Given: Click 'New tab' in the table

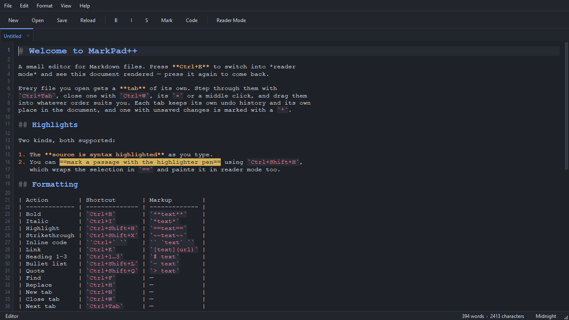Looking at the screenshot, I should click(39, 292).
